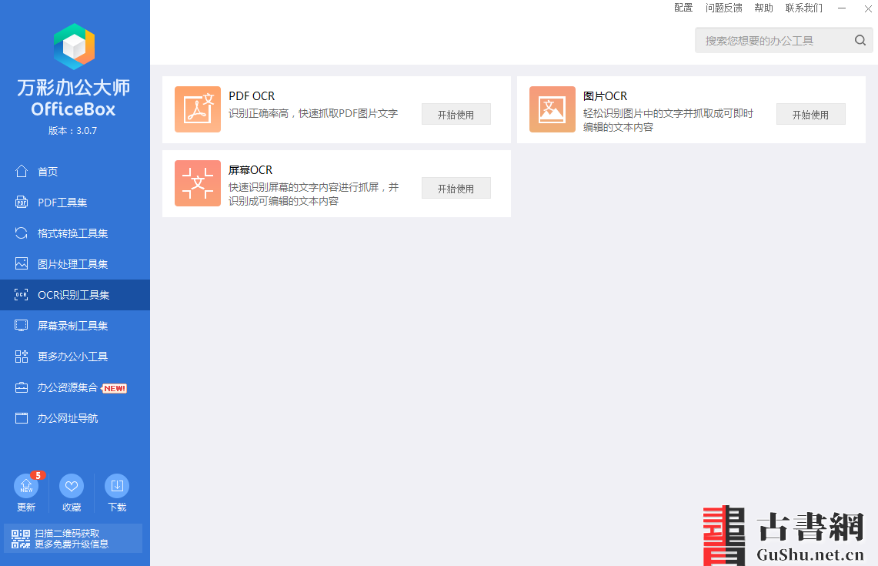The image size is (878, 566).
Task: Click the image processing picture icon
Action: (22, 264)
